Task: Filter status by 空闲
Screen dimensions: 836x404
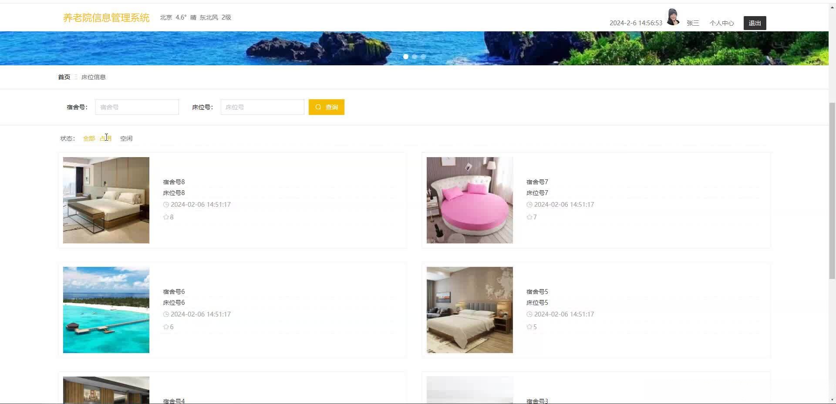Action: coord(126,138)
